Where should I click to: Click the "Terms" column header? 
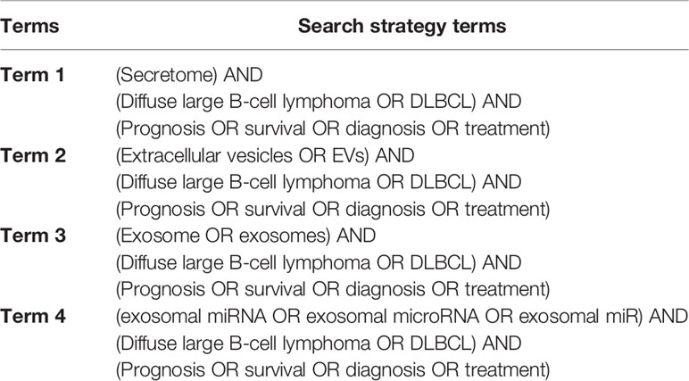click(x=29, y=26)
